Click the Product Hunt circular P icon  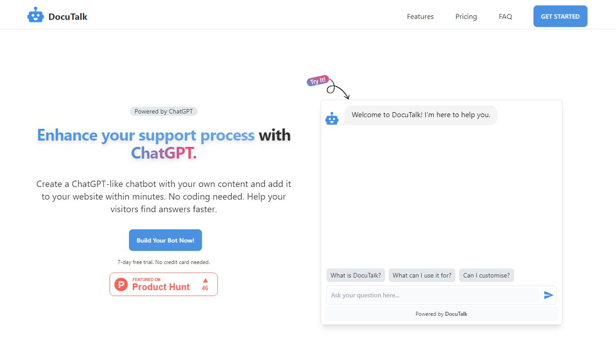coord(121,284)
